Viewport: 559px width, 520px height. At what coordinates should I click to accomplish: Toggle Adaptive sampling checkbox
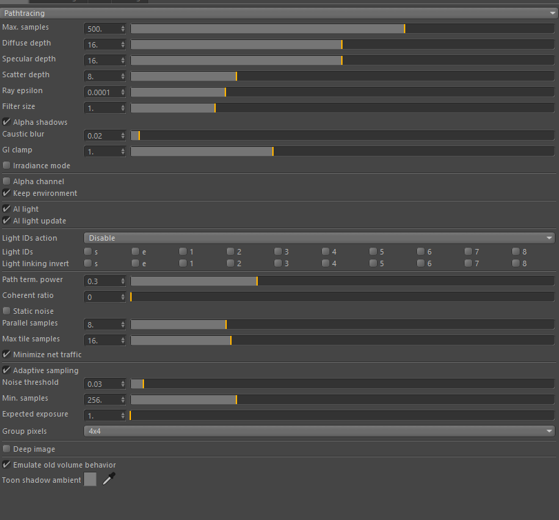pyautogui.click(x=6, y=370)
